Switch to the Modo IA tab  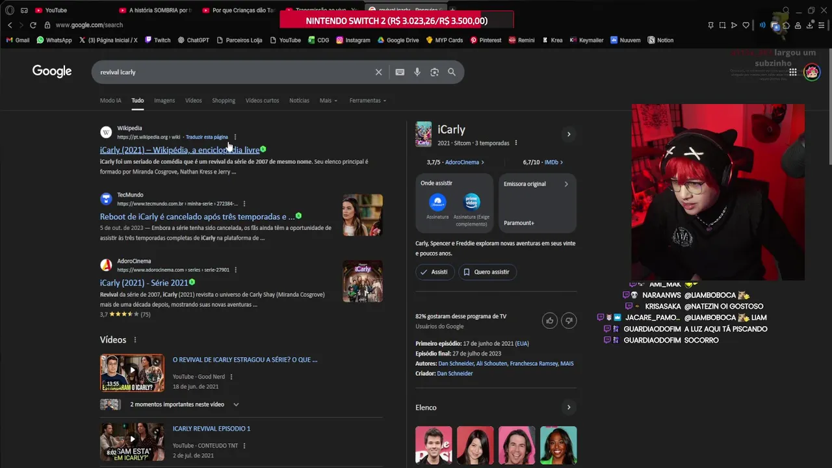110,101
